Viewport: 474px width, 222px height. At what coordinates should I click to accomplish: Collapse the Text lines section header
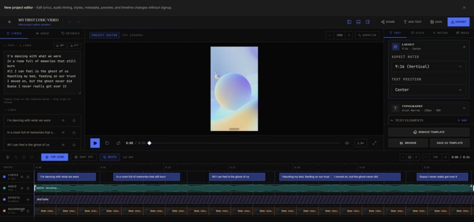point(17,45)
